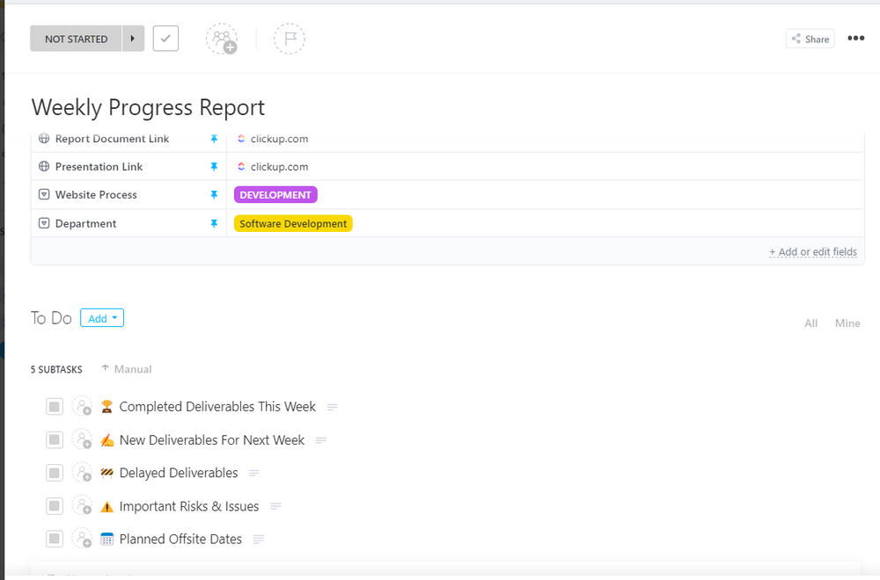
Task: Select the All subtasks filter
Action: [x=810, y=323]
